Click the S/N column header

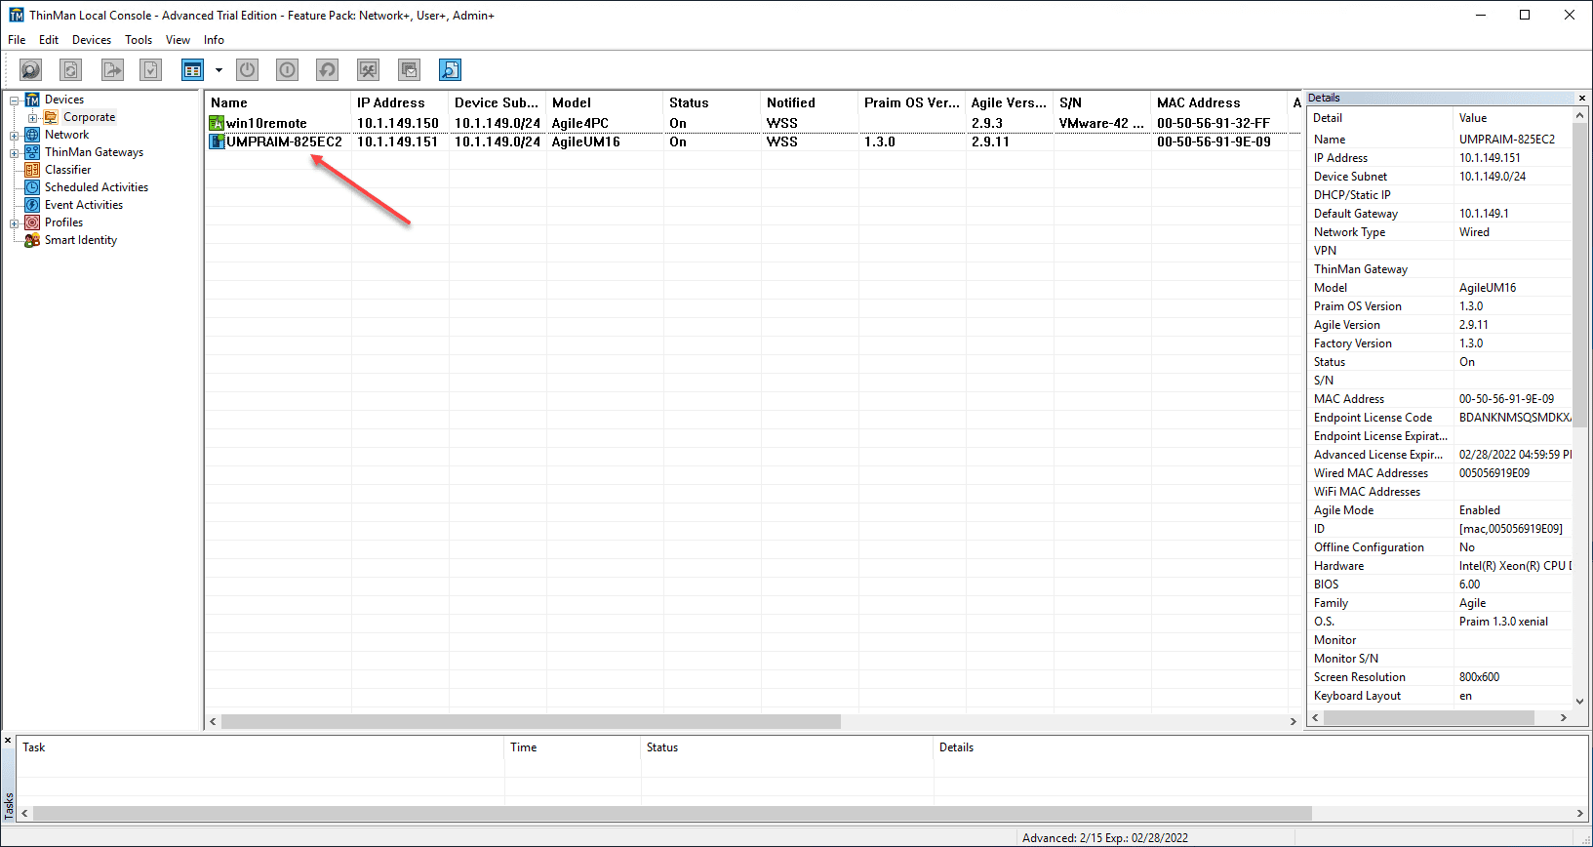1102,102
